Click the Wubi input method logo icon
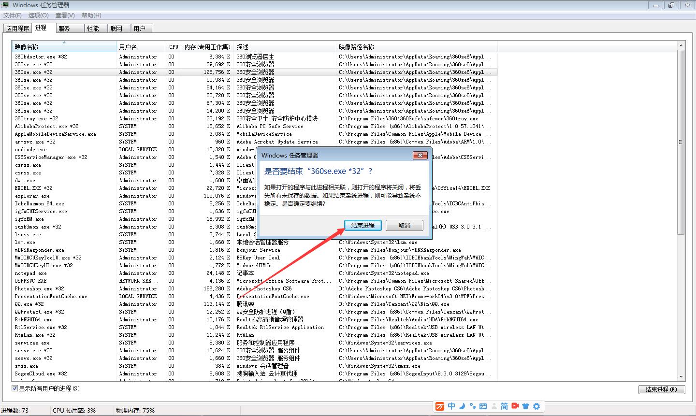 [440, 406]
